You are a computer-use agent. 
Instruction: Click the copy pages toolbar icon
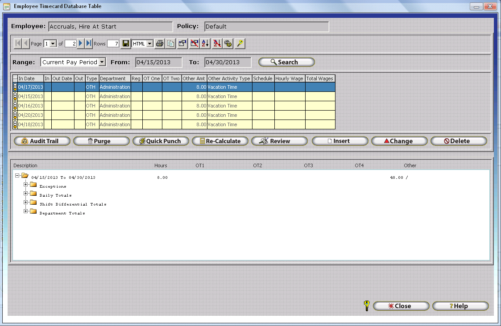[x=170, y=43]
